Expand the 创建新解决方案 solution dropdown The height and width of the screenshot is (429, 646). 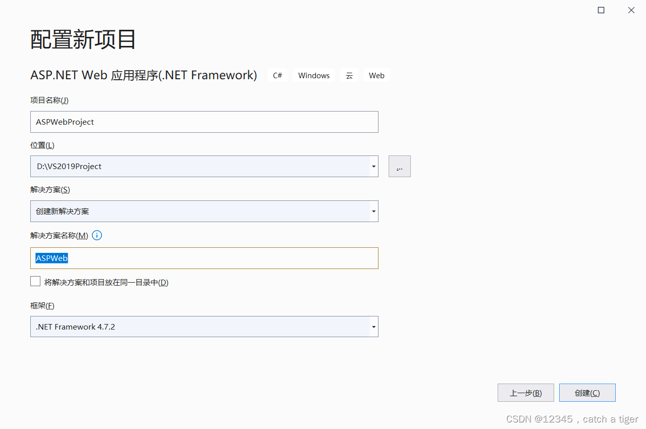[x=373, y=211]
